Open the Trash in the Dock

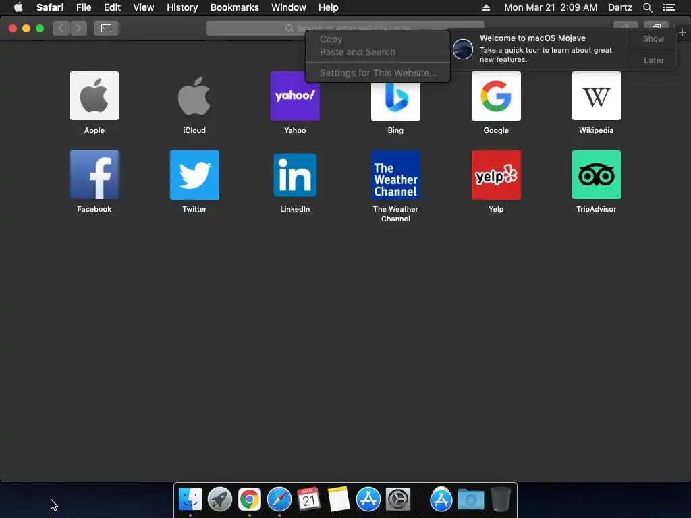(x=500, y=500)
